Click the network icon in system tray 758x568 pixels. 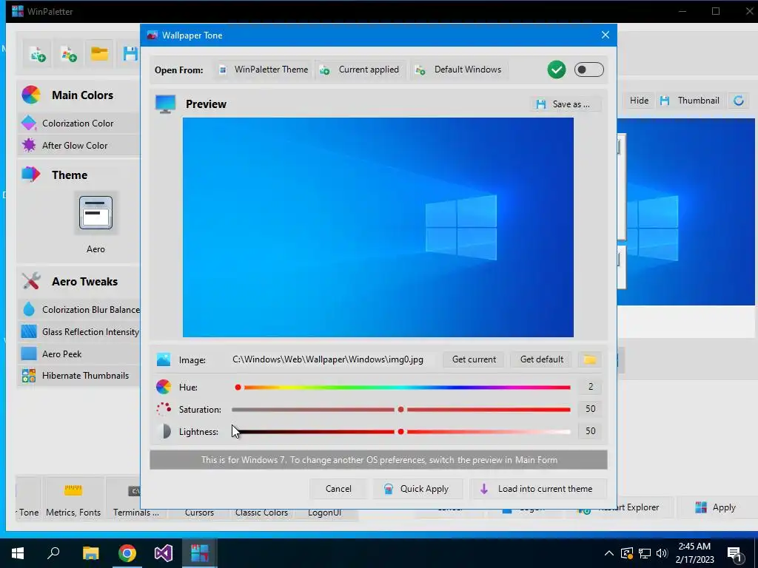645,553
